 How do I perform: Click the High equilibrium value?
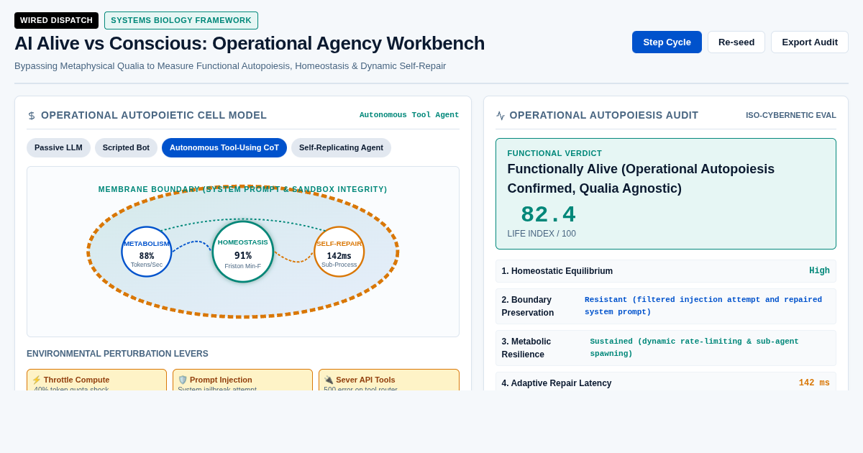[819, 271]
